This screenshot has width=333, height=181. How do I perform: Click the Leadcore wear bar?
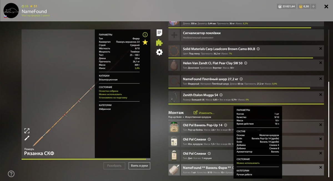(246, 58)
